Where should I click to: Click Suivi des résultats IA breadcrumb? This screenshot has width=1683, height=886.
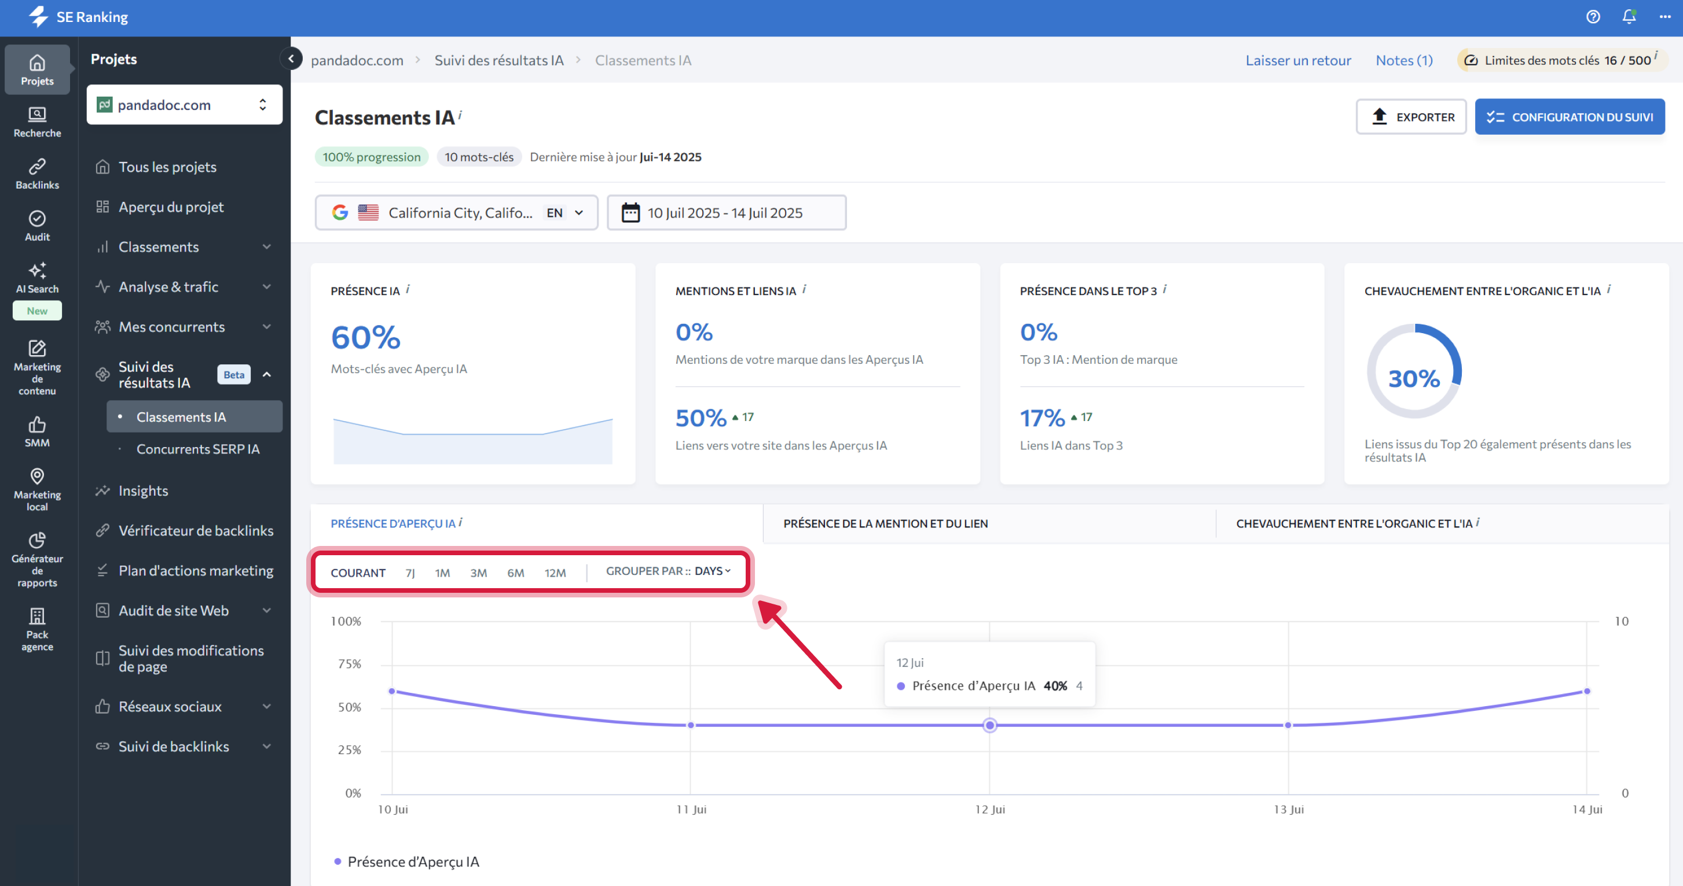tap(499, 60)
